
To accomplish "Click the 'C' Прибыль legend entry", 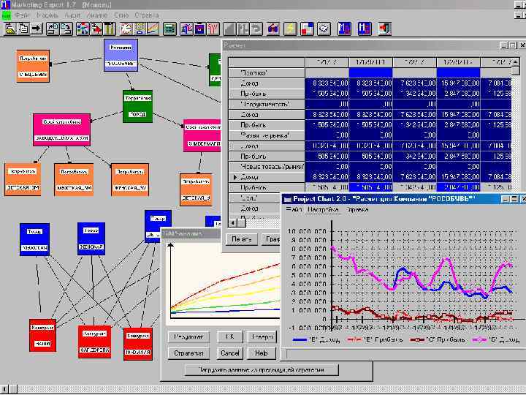I will coord(438,339).
